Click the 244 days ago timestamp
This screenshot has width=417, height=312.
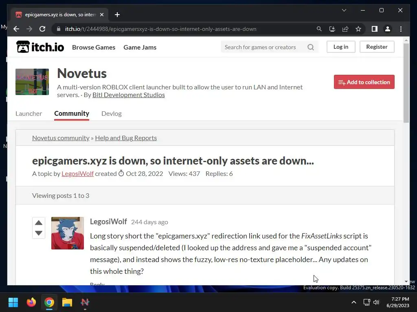click(x=149, y=222)
